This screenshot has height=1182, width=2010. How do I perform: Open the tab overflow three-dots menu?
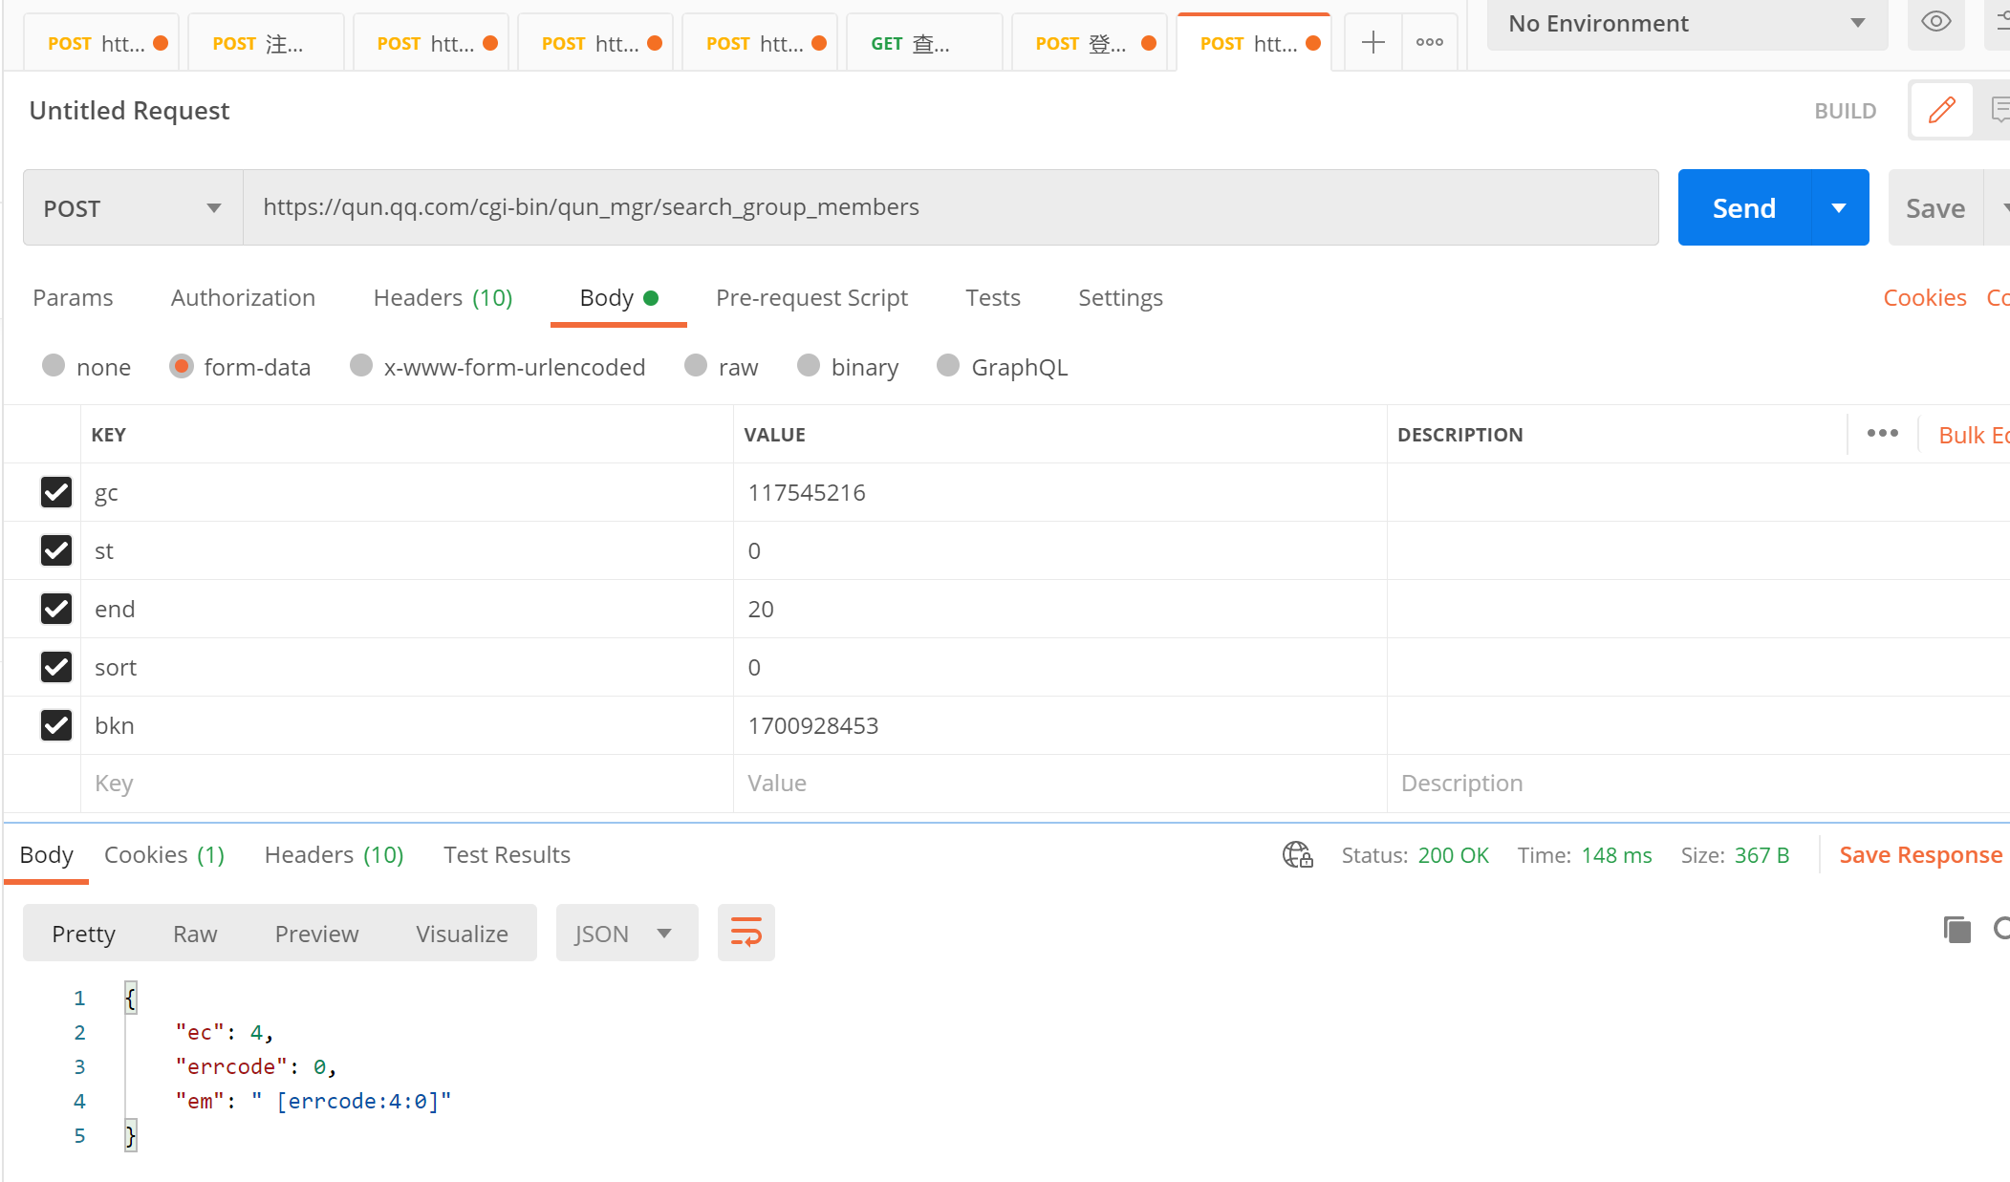click(1429, 42)
